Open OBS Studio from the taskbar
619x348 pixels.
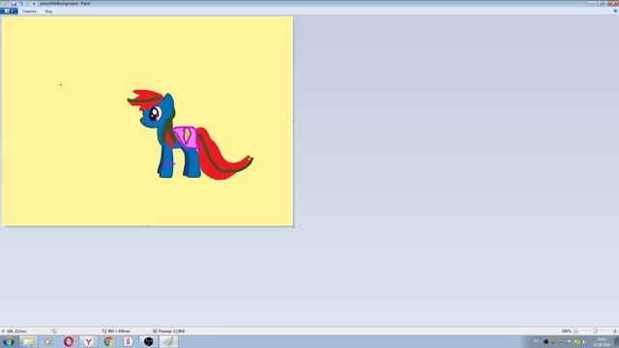coord(148,341)
